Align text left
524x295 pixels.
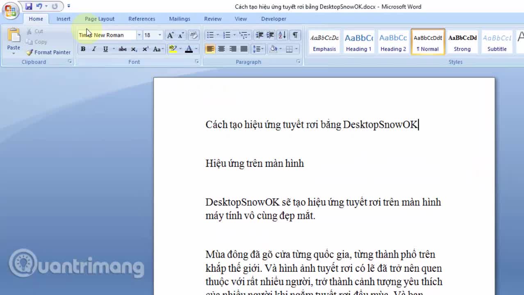210,49
